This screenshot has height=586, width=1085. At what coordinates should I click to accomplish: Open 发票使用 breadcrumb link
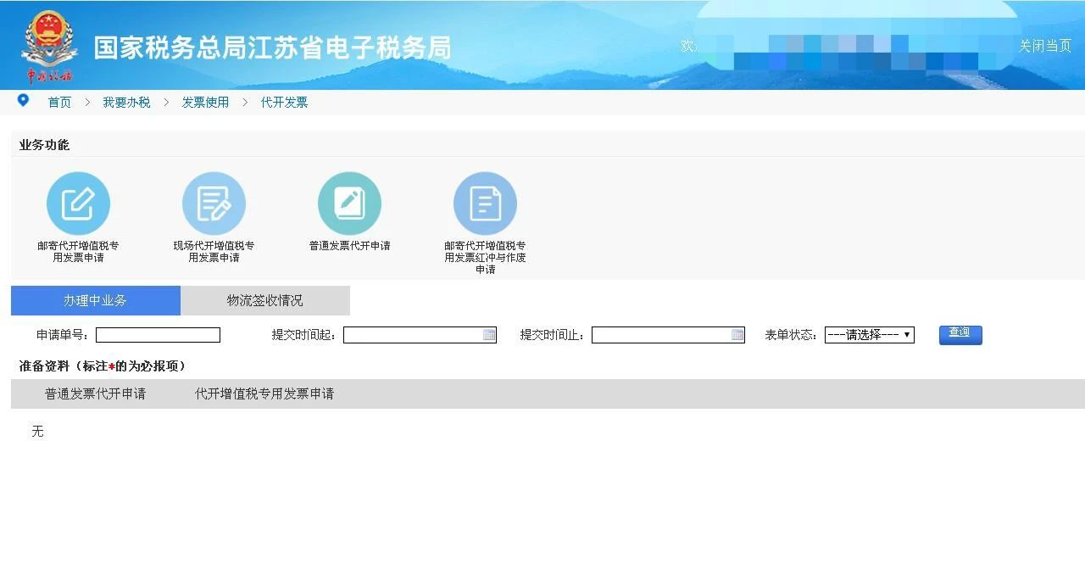(x=205, y=103)
